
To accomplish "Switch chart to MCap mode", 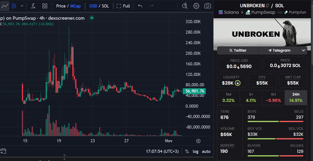I will pos(75,6).
